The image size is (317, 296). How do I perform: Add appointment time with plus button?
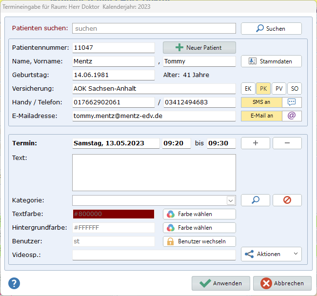(255, 143)
